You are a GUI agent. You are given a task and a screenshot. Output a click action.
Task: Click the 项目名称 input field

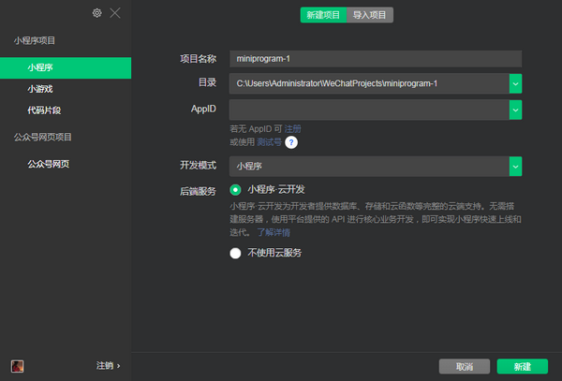pos(375,58)
